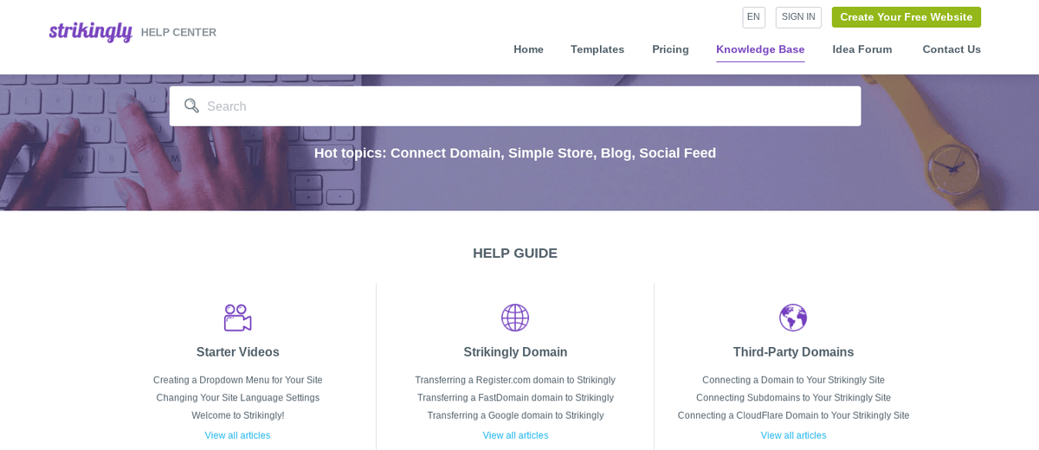
Task: Open Connecting a CloudFlare Domain article
Action: coord(793,415)
